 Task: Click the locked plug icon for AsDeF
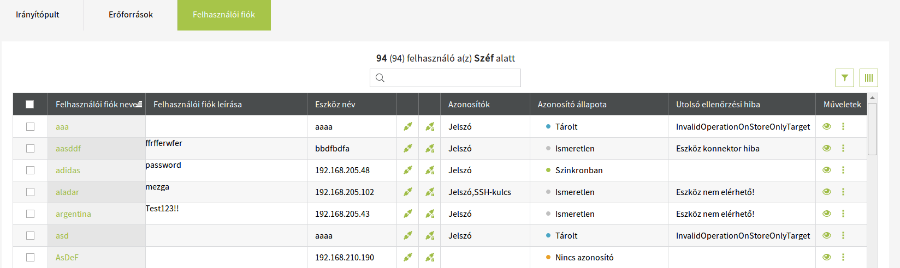tap(430, 257)
